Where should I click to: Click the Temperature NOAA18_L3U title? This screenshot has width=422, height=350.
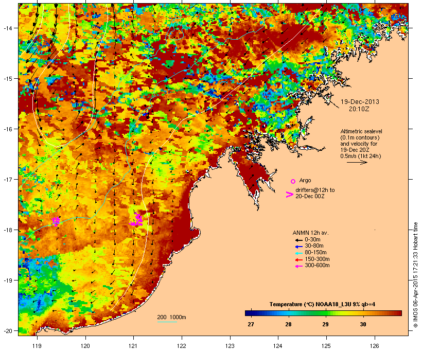click(322, 305)
